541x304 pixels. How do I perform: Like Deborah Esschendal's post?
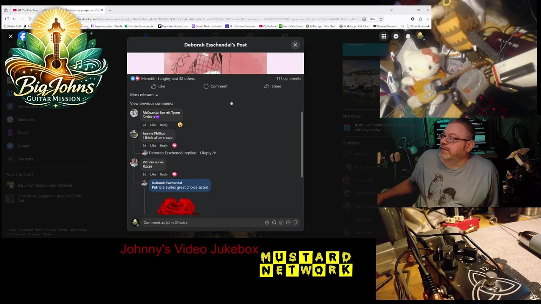158,86
